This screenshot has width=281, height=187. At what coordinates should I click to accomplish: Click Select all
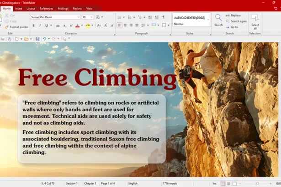[255, 21]
